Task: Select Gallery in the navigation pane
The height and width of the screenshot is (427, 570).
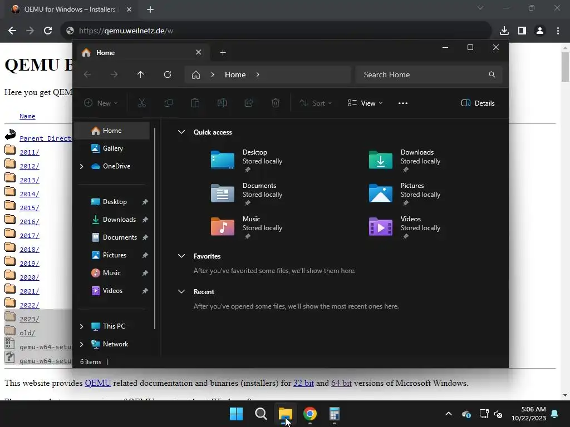Action: [112, 148]
